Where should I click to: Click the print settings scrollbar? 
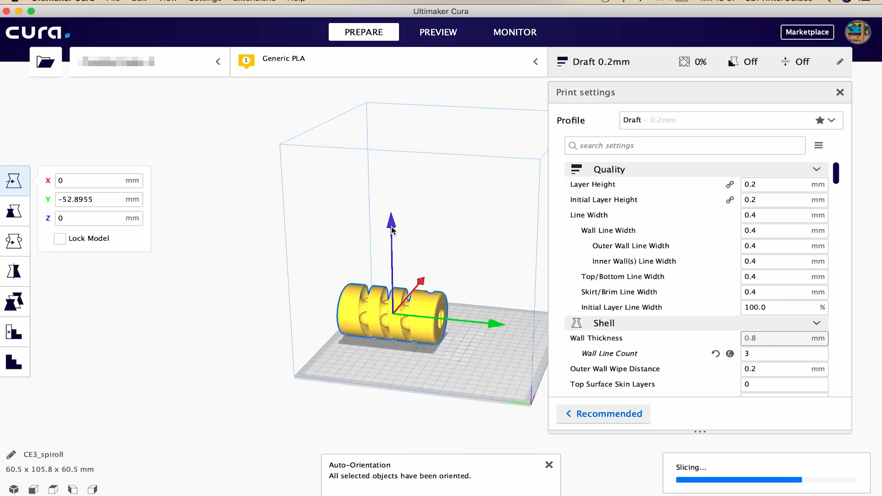click(x=836, y=173)
